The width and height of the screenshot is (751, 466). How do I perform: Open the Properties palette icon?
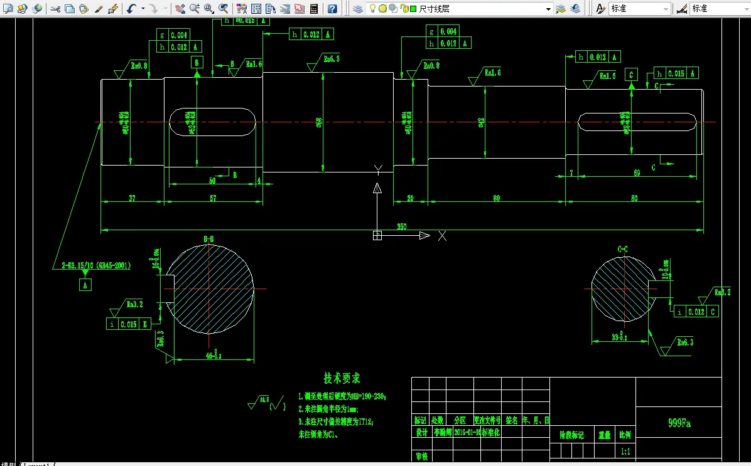[241, 9]
